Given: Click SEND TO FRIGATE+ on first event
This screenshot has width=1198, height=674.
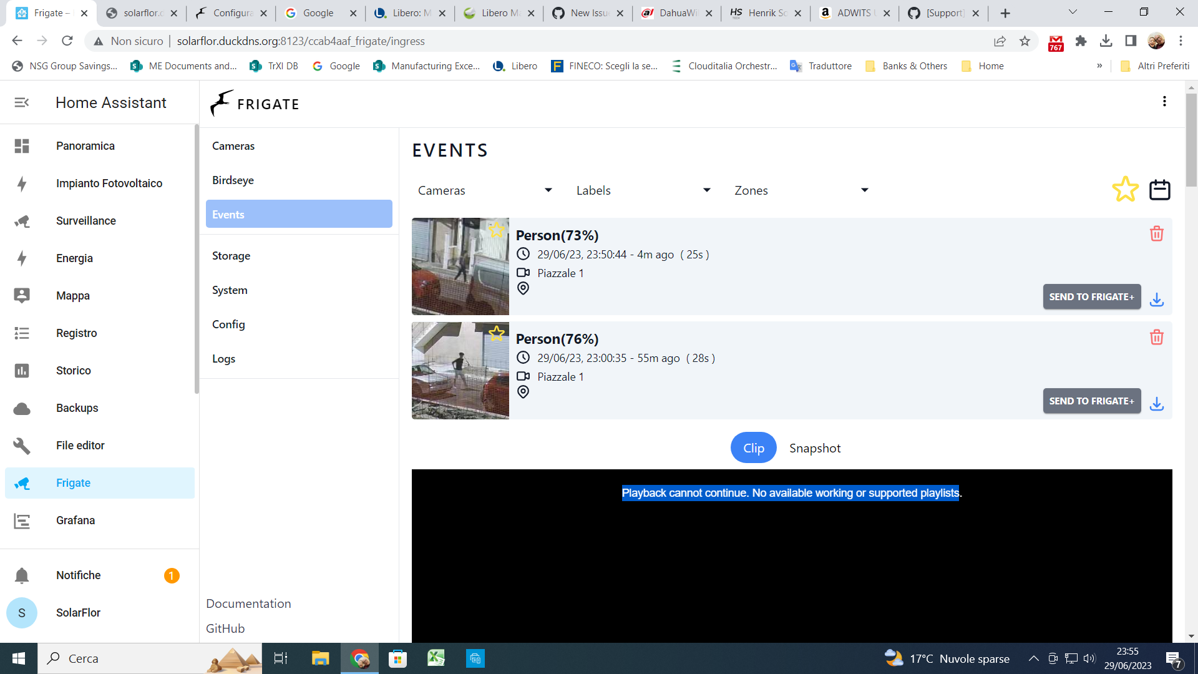Looking at the screenshot, I should click(x=1091, y=296).
